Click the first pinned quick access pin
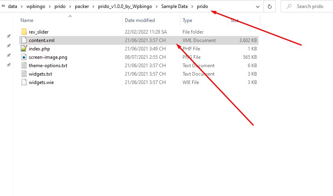 (9, 36)
